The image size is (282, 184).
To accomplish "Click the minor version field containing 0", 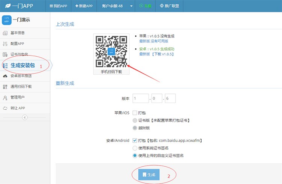I will tap(157, 98).
